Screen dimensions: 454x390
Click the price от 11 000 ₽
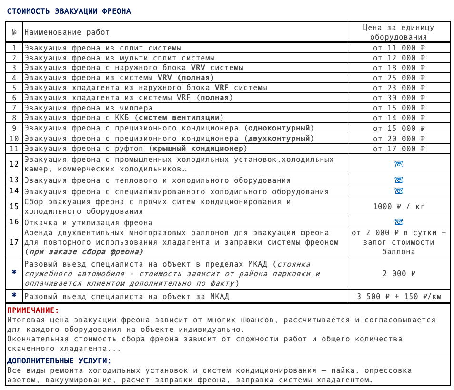click(x=398, y=48)
